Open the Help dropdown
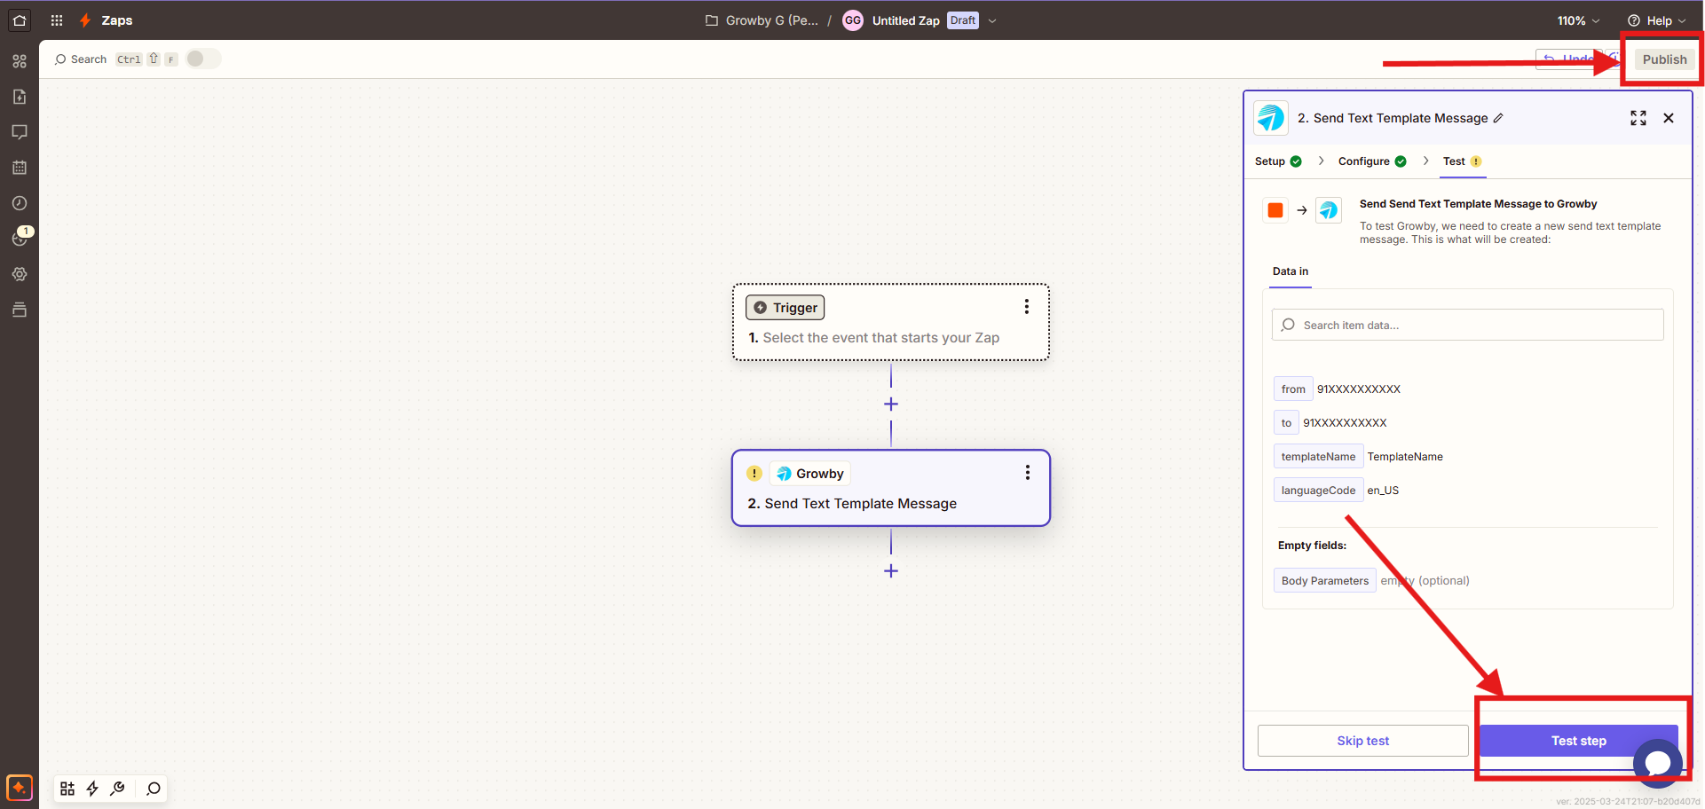Image resolution: width=1705 pixels, height=809 pixels. pos(1656,20)
